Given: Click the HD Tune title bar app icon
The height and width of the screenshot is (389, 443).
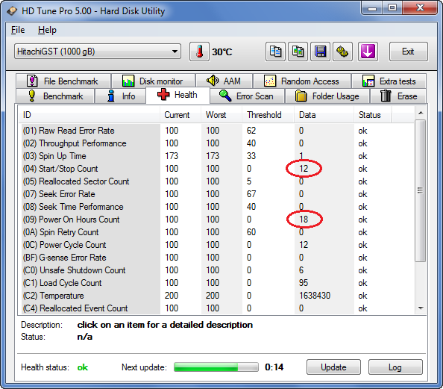Looking at the screenshot, I should [12, 11].
